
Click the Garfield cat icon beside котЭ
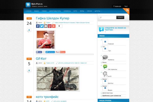(x=105, y=74)
